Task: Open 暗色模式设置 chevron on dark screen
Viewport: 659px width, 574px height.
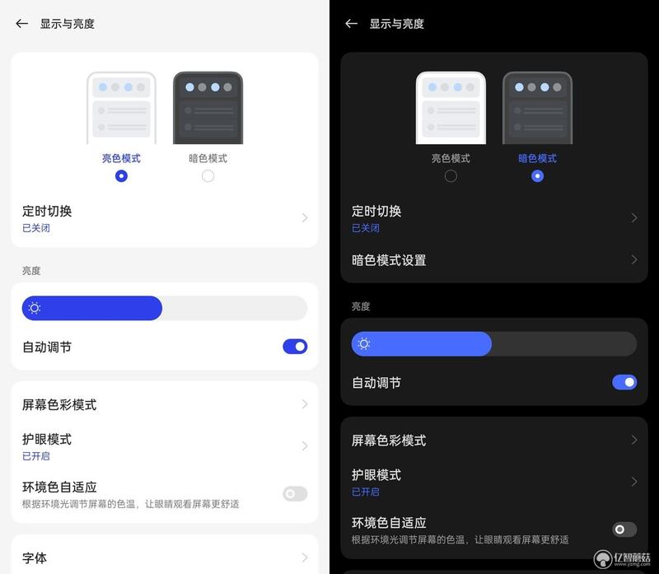Action: coord(634,259)
